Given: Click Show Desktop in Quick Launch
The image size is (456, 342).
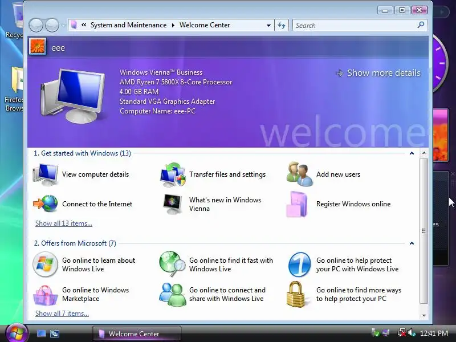Looking at the screenshot, I should pyautogui.click(x=41, y=333).
